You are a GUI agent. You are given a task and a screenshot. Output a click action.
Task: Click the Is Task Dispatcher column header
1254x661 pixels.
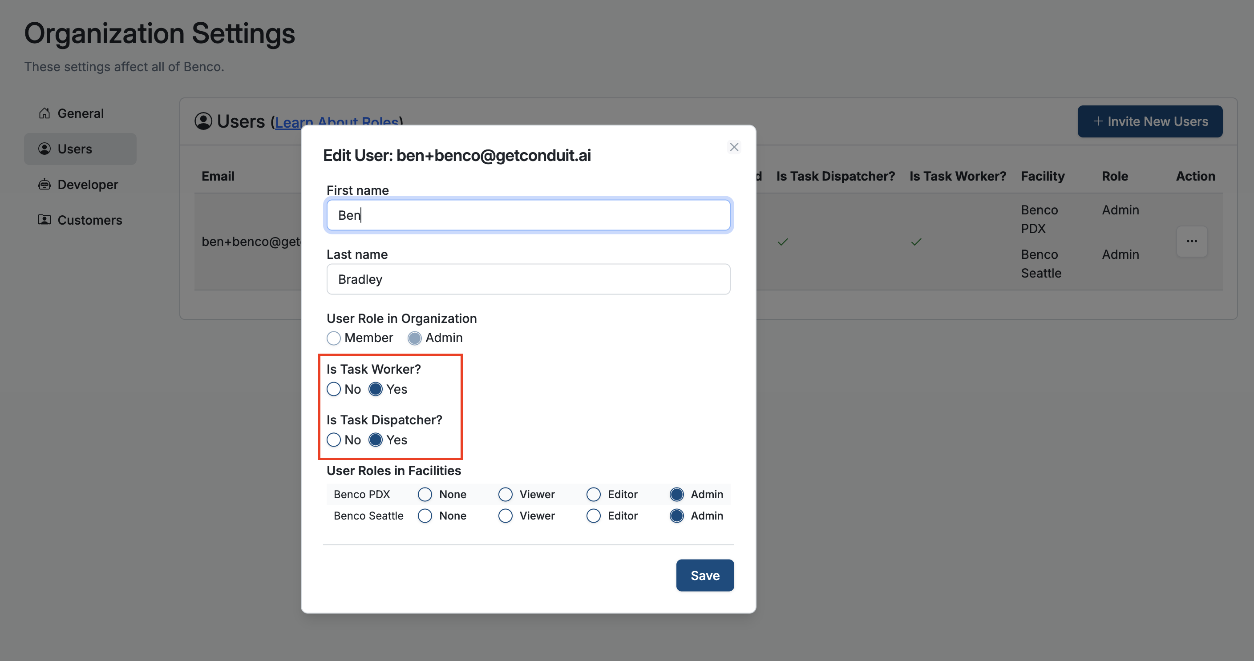(835, 176)
